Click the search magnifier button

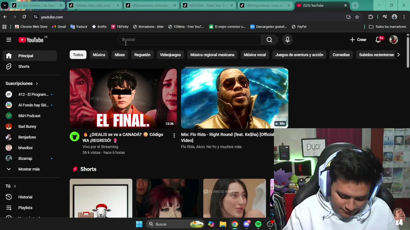[269, 40]
